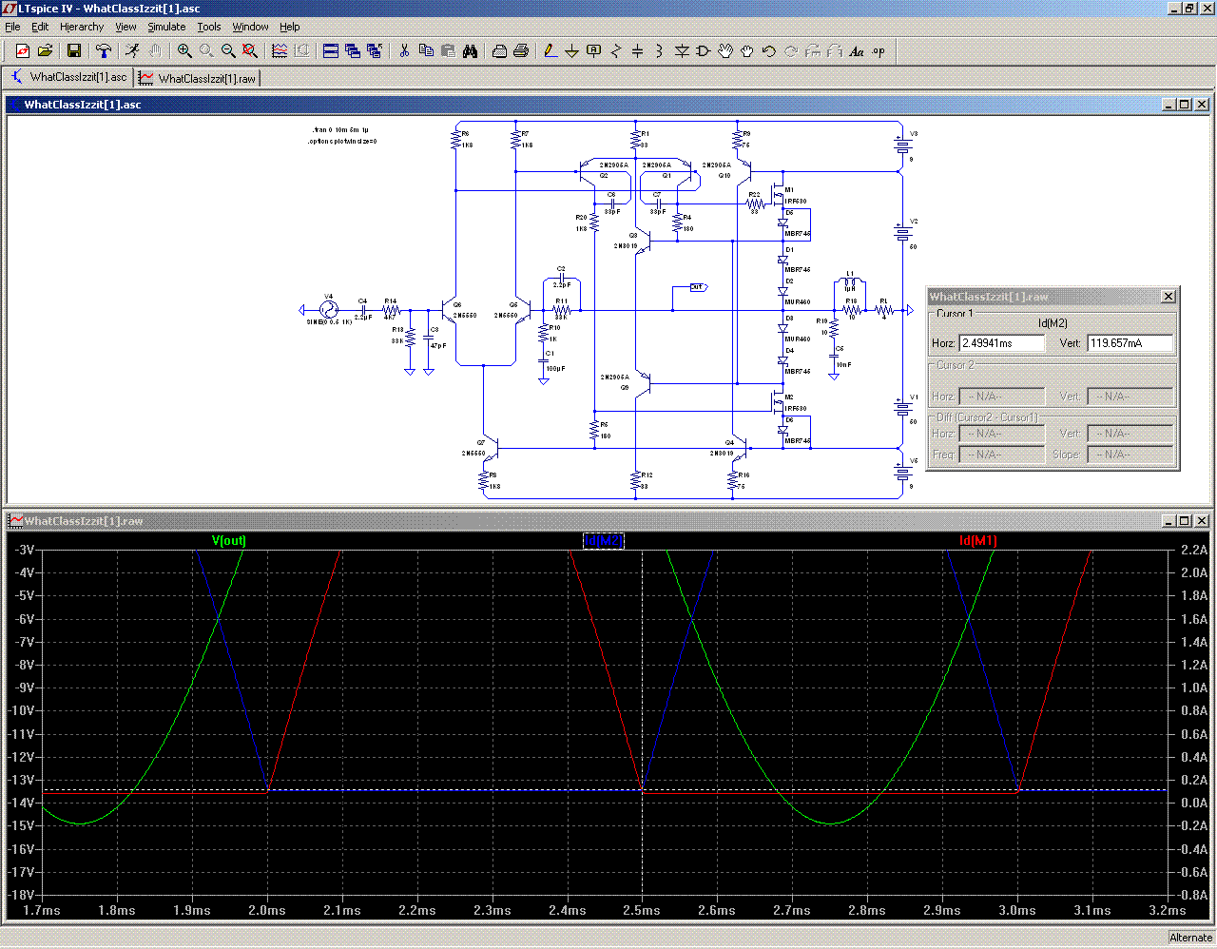Image resolution: width=1217 pixels, height=949 pixels.
Task: Open the Hierarchy menu
Action: [x=82, y=27]
